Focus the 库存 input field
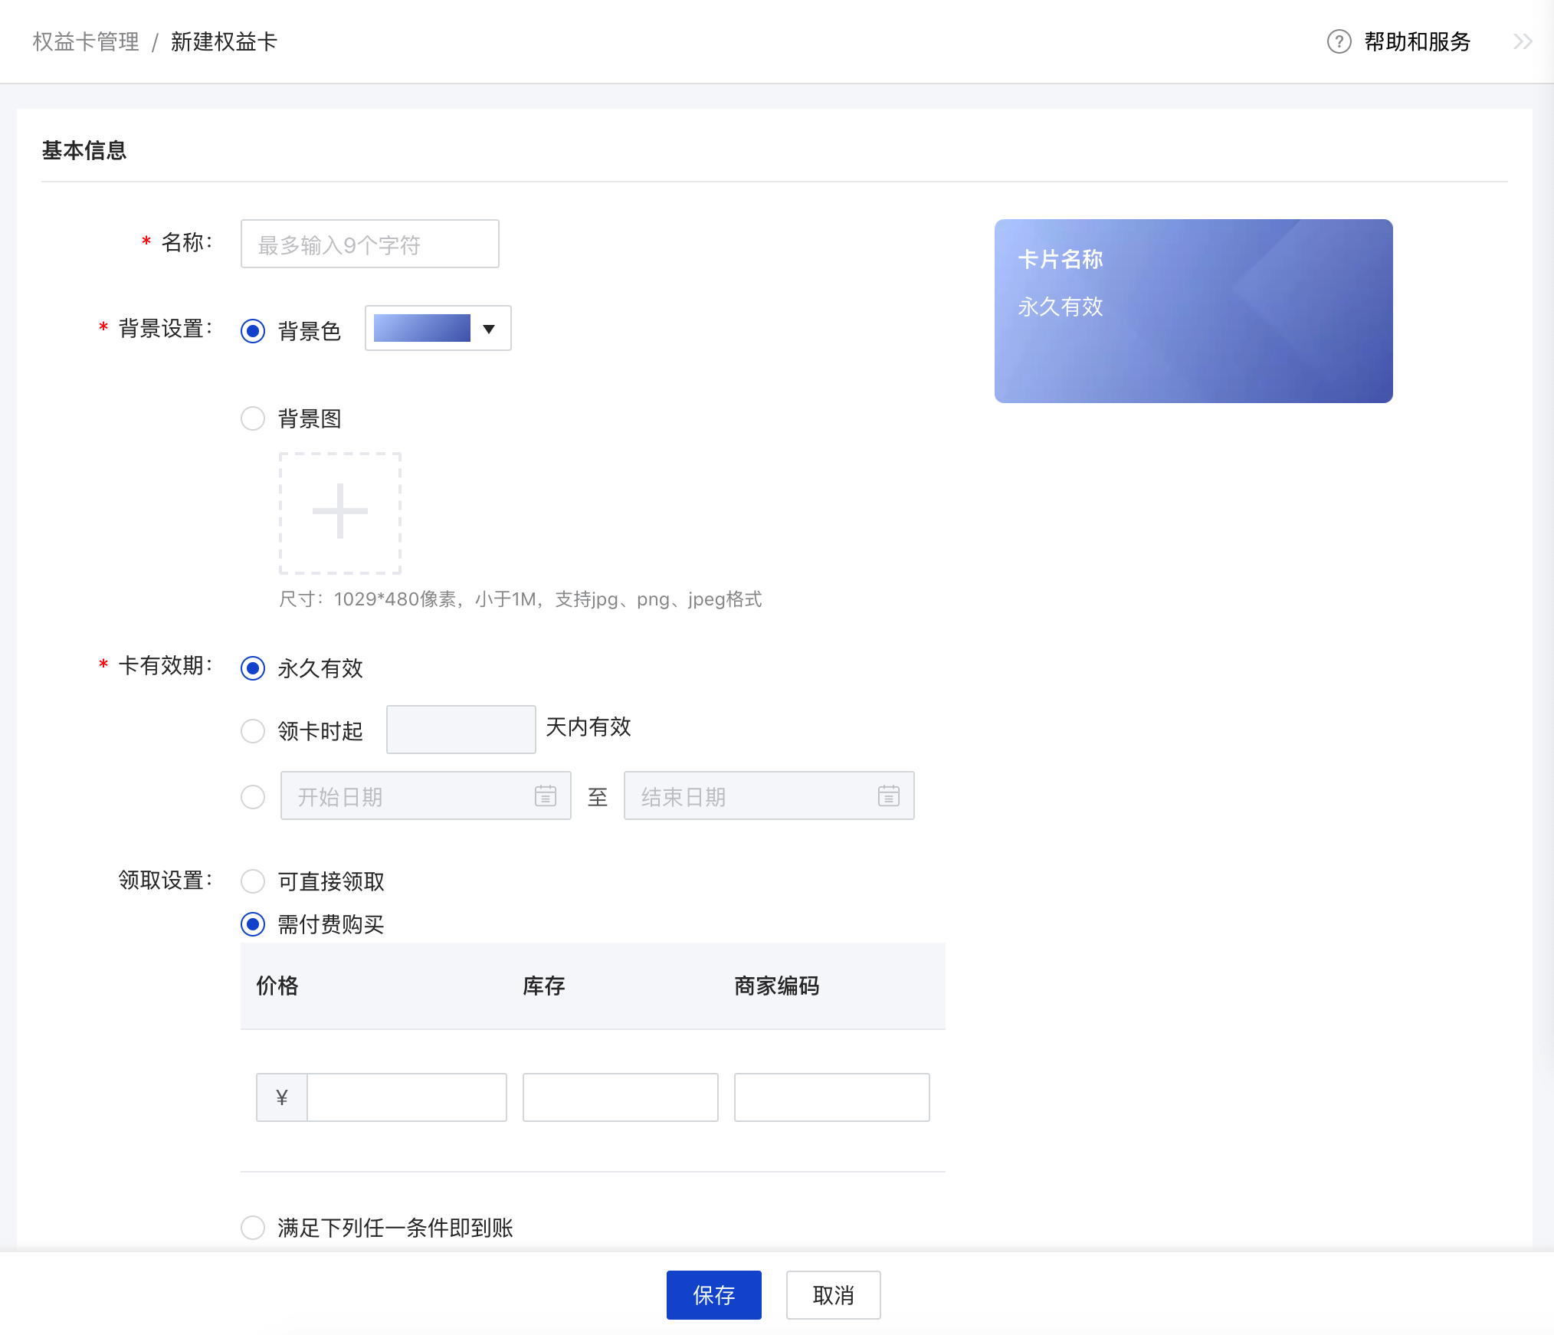 [x=621, y=1097]
